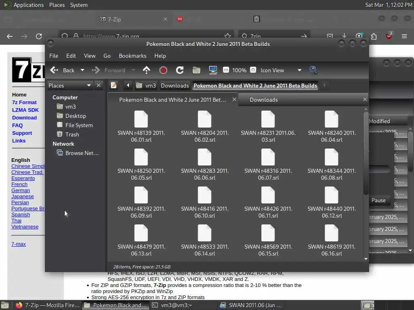Viewport: 414px width, 310px height.
Task: Select file SWAN r48283 2011.06.06.srl
Action: [205, 165]
